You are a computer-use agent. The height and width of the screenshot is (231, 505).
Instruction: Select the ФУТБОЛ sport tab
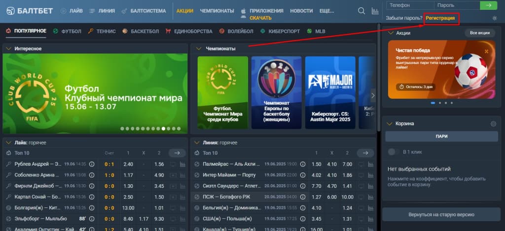pos(67,31)
